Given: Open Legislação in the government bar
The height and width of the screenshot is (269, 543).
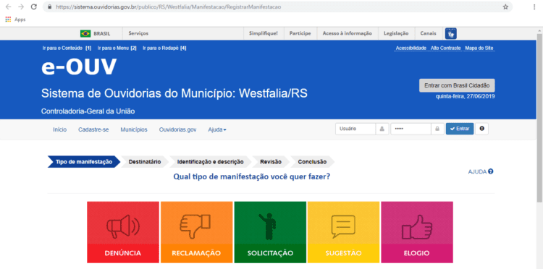Looking at the screenshot, I should tap(396, 33).
